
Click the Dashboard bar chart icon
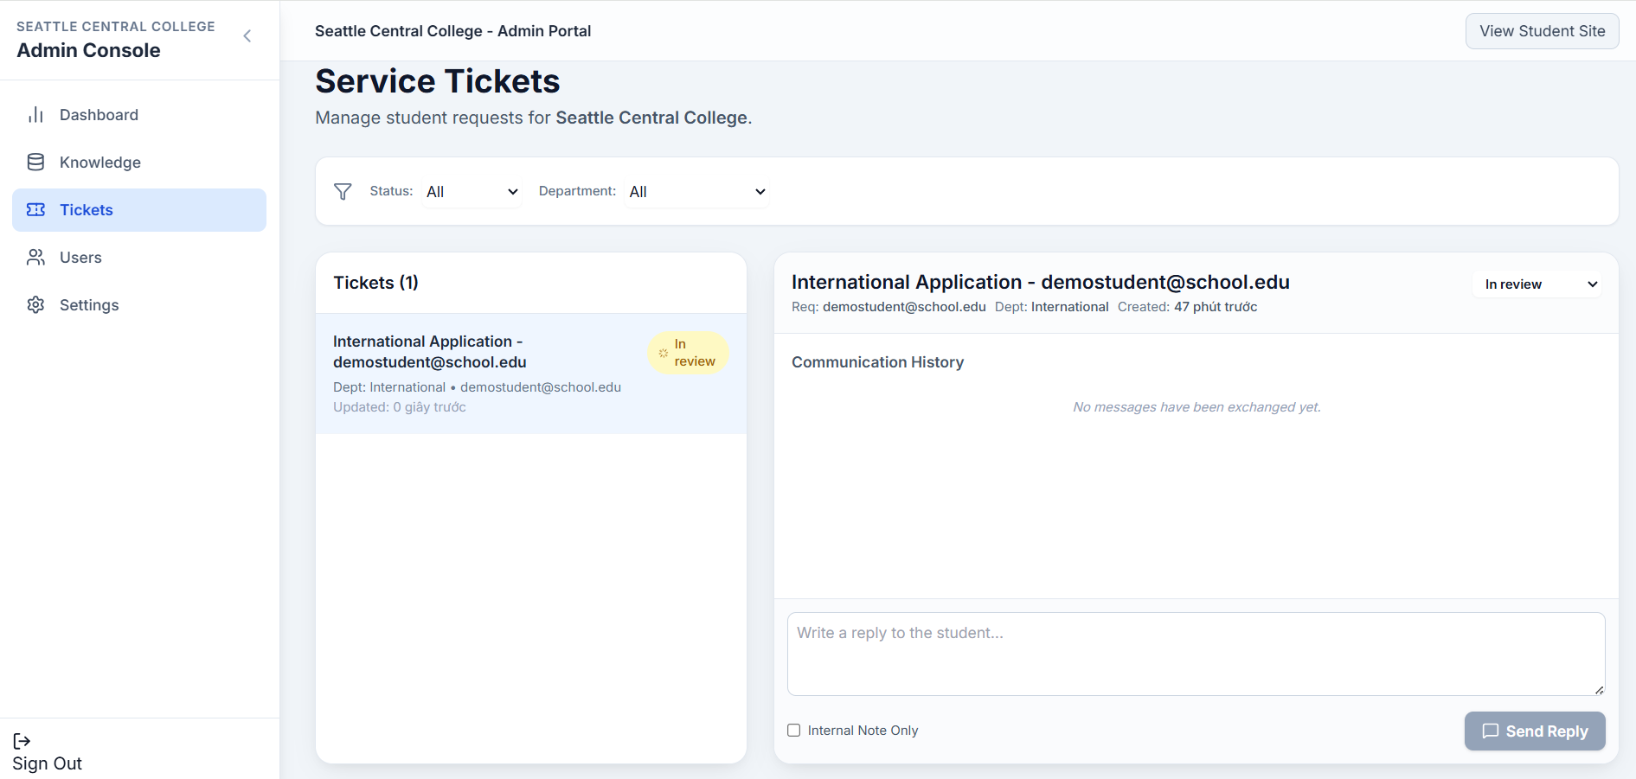(x=35, y=115)
